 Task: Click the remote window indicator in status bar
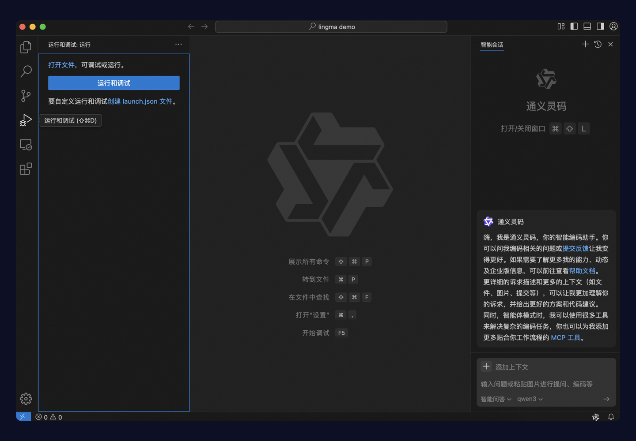(23, 417)
